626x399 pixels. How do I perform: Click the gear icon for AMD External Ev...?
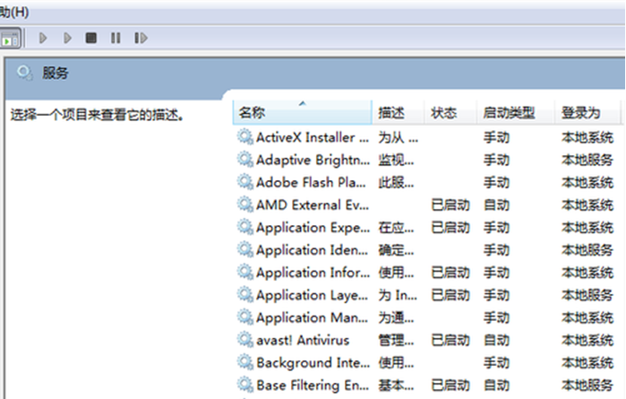pos(244,204)
